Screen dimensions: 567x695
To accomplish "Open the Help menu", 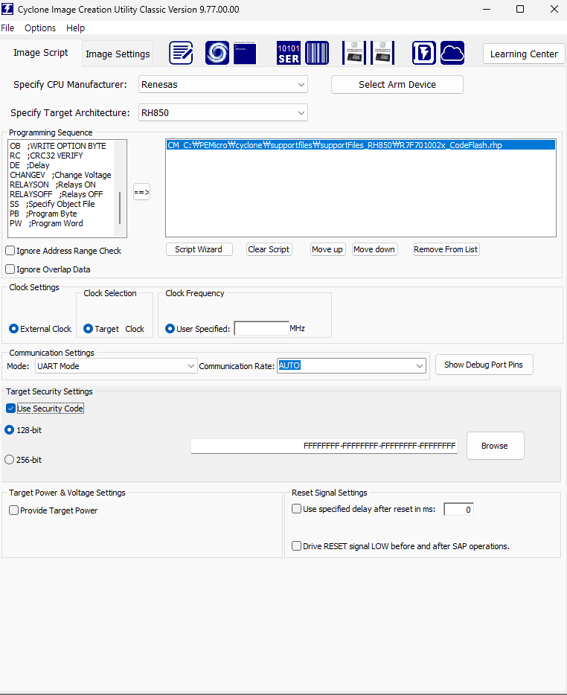I will [x=75, y=28].
